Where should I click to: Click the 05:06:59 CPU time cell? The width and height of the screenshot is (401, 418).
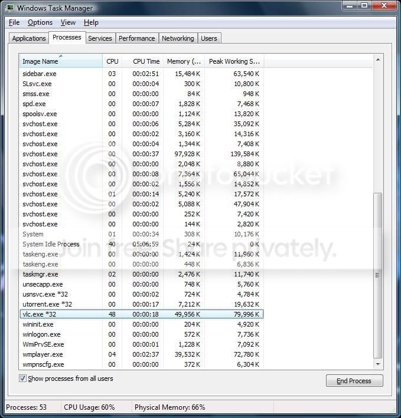(x=145, y=244)
